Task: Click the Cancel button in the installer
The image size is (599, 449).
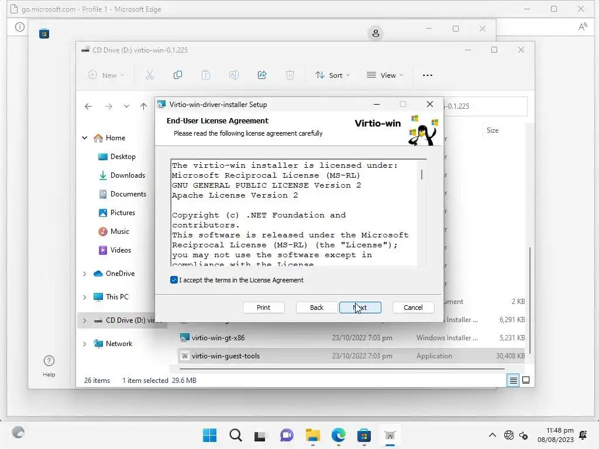Action: coord(414,308)
